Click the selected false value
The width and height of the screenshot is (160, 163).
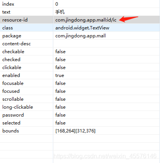click(x=60, y=123)
